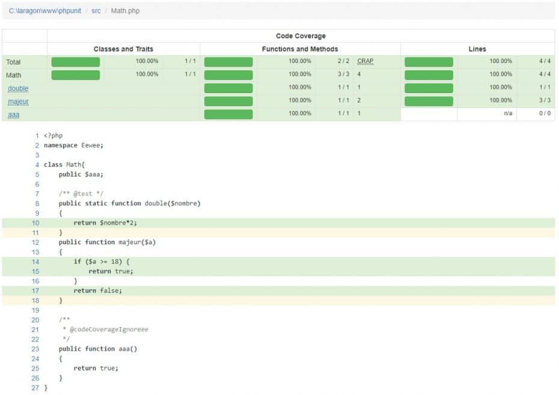Click line number 21 in source listing

click(35, 330)
